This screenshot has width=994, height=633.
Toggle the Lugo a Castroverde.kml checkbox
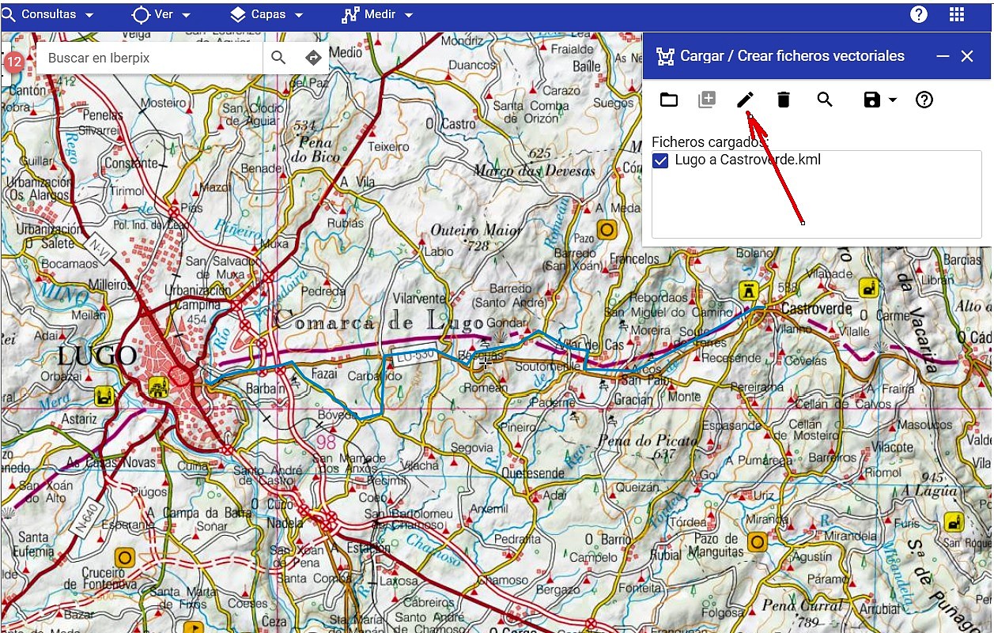point(660,160)
